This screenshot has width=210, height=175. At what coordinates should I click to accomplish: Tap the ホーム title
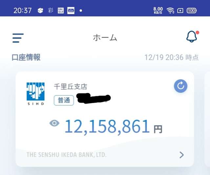click(x=105, y=37)
